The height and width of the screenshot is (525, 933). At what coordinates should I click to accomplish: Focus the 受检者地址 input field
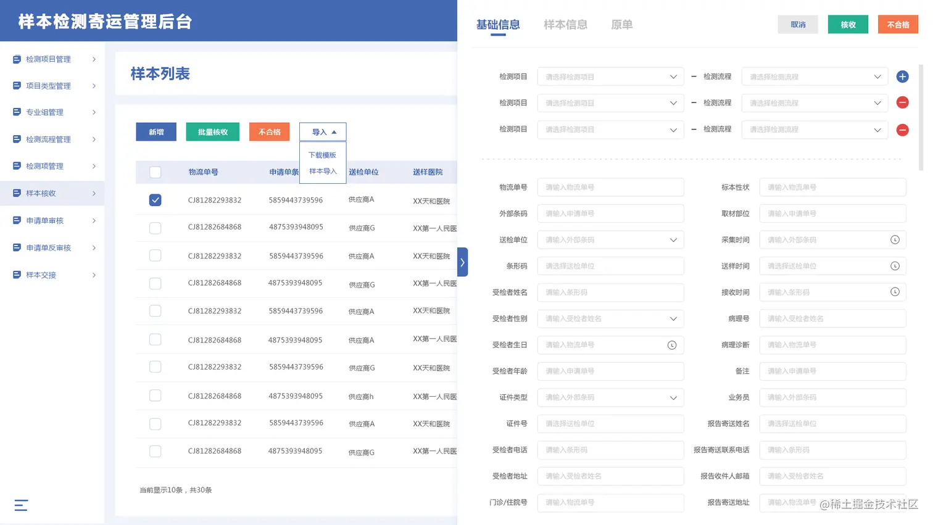tap(610, 476)
